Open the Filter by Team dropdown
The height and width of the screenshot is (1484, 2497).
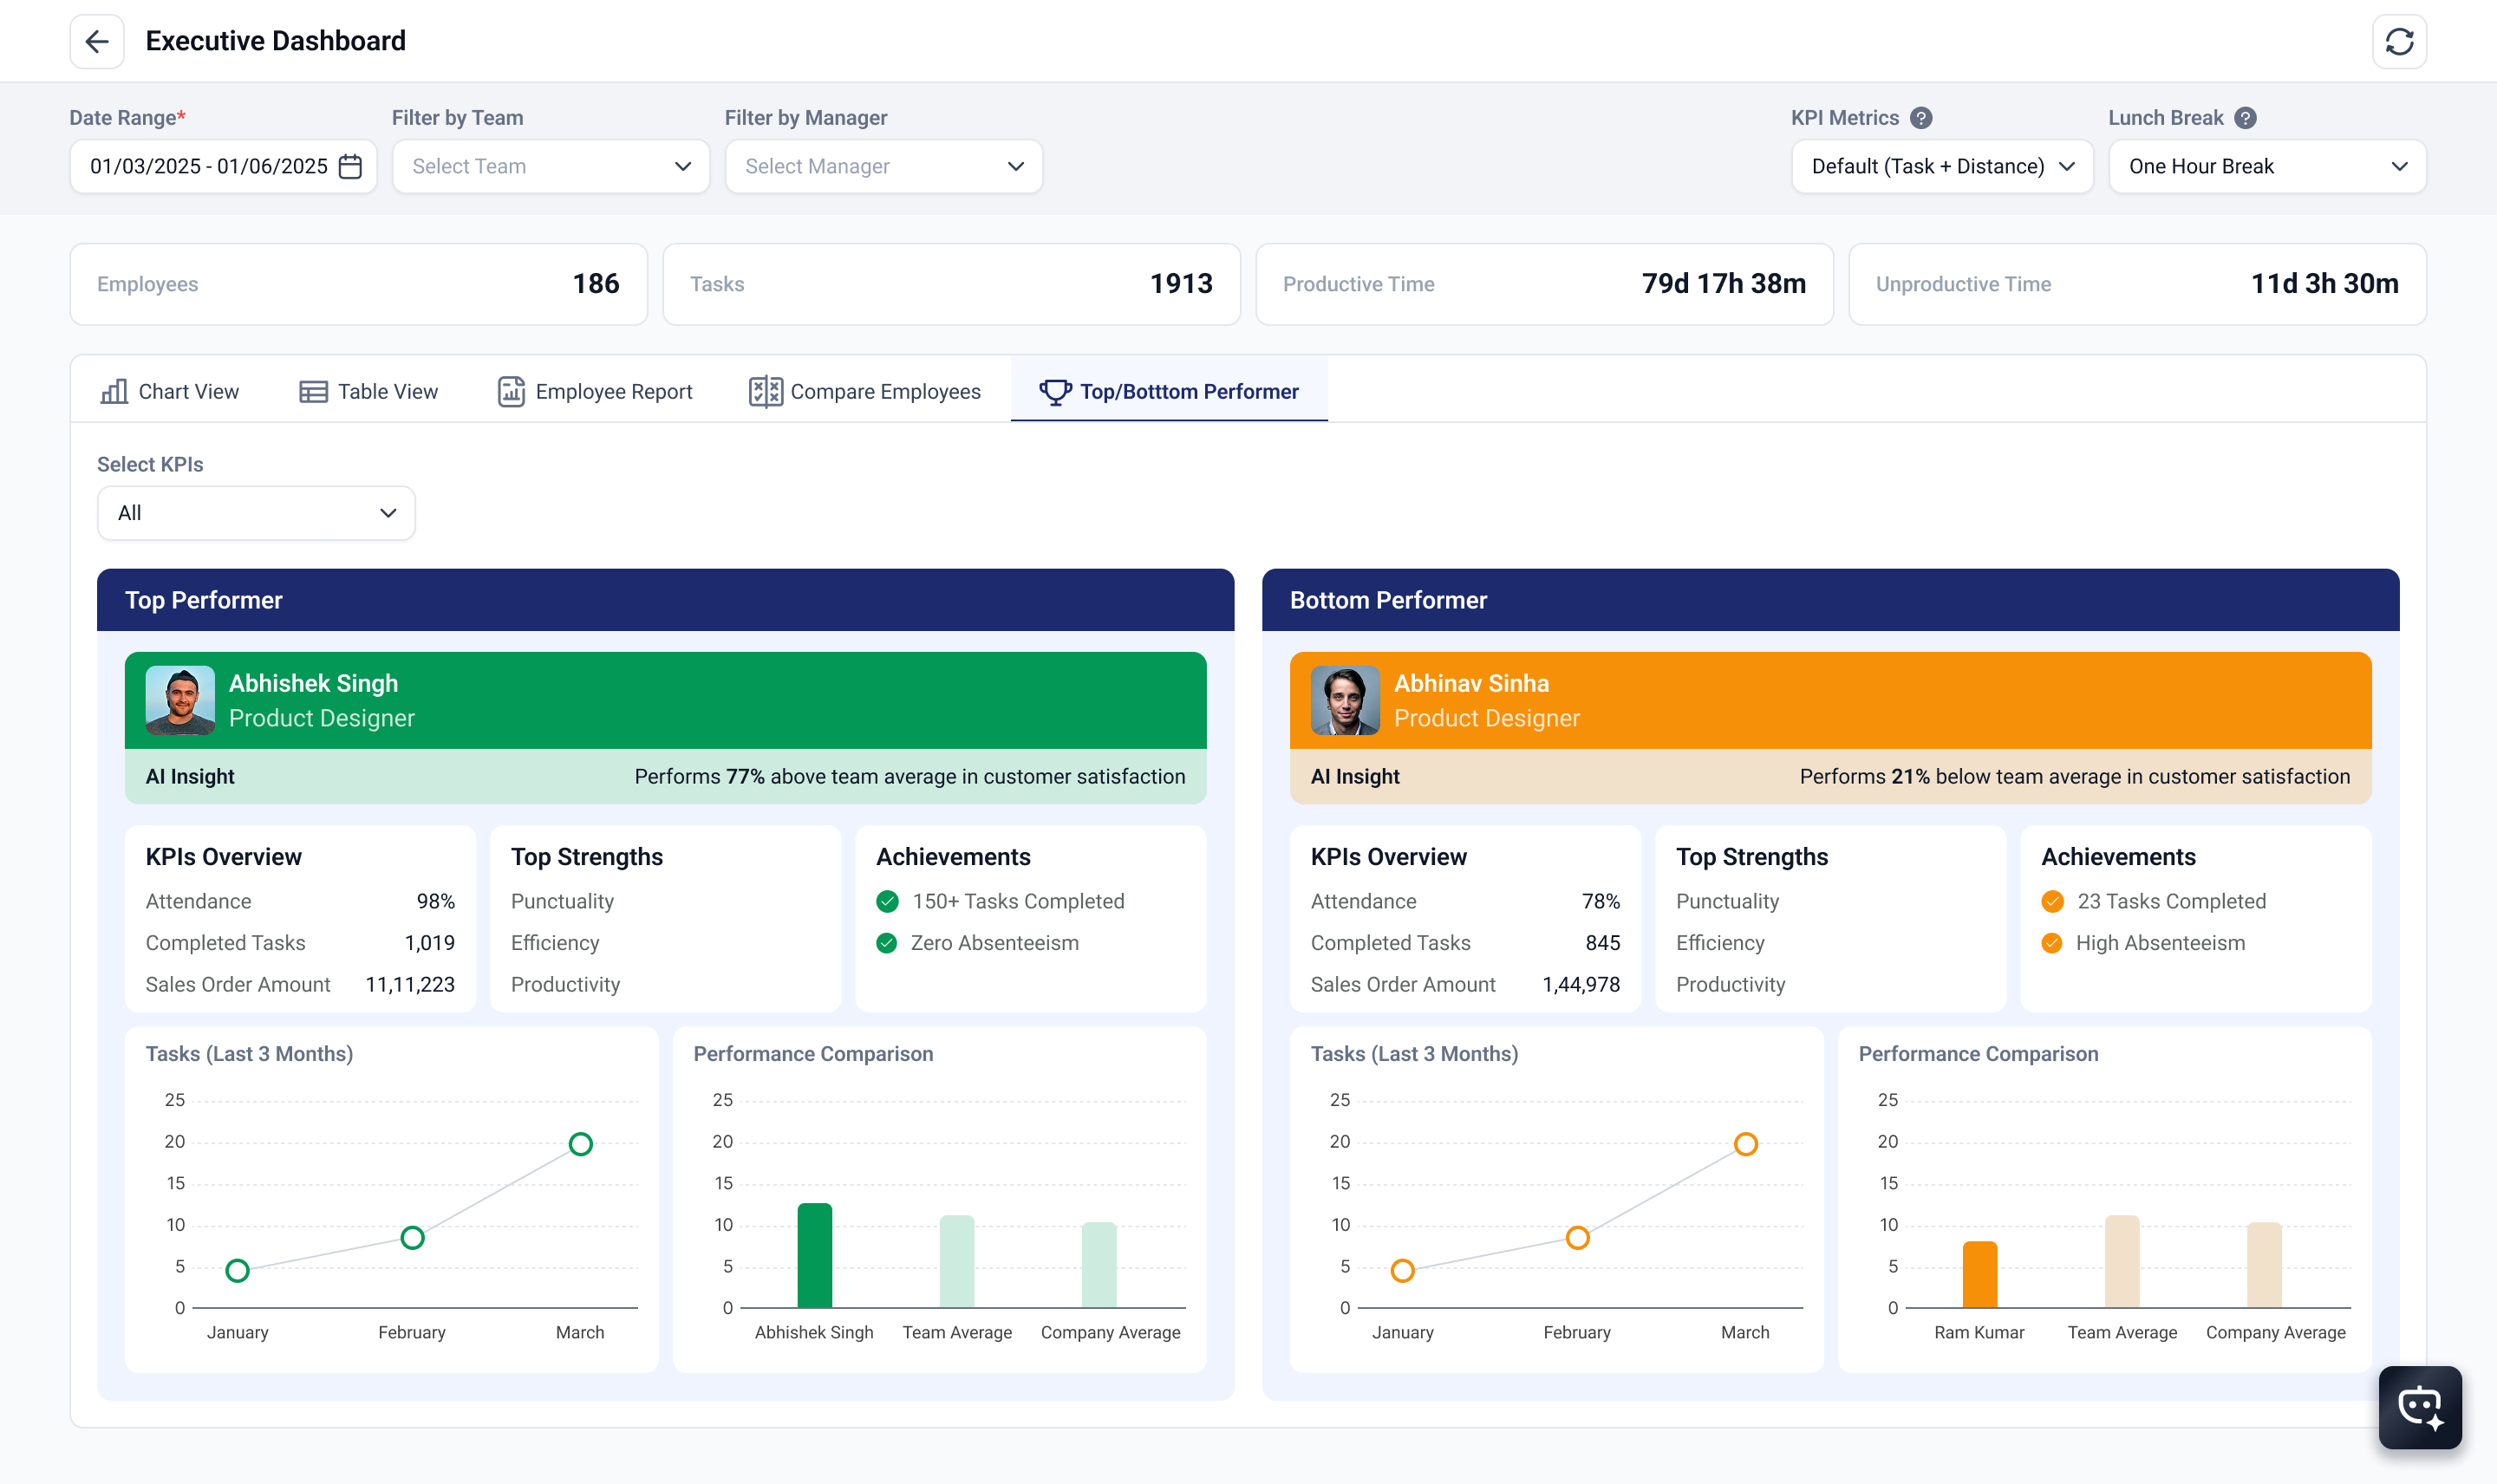click(551, 166)
